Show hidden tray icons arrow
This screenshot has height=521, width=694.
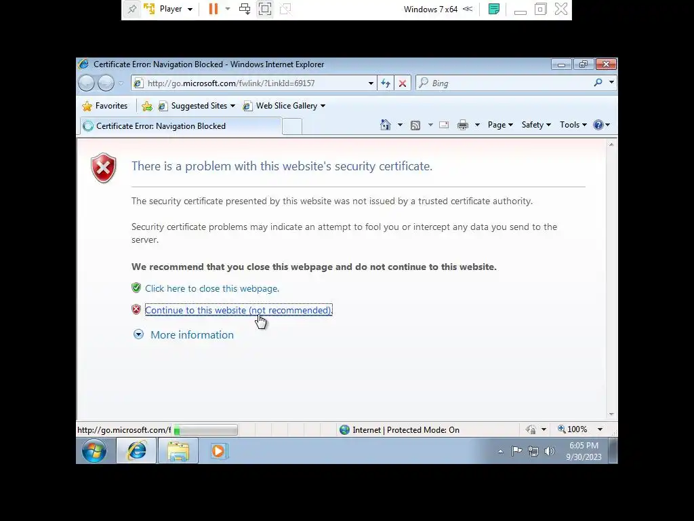(x=500, y=451)
